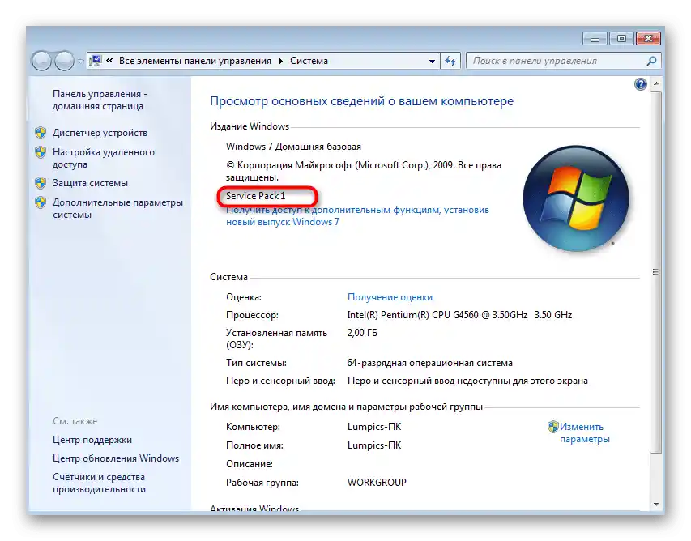Screen dimensions: 691x541
Task: Open «Счетчики и средства производительности» link
Action: pos(99,483)
